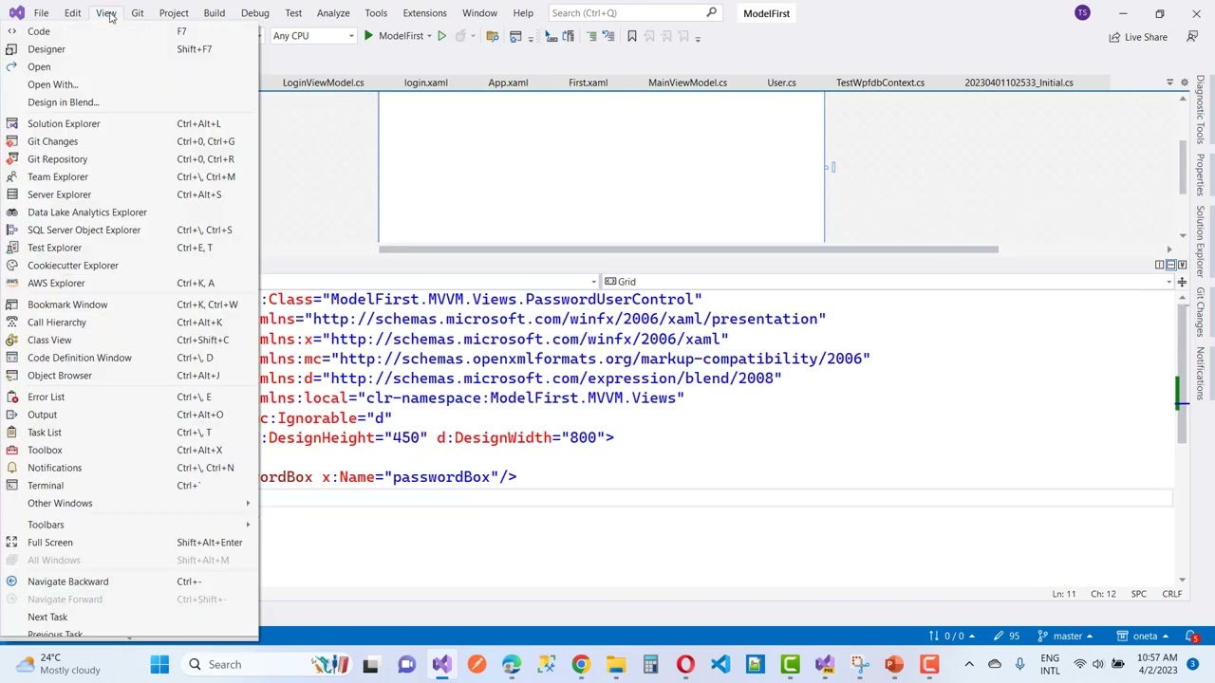Click the notifications bell in status bar
The image size is (1215, 683).
point(1193,636)
